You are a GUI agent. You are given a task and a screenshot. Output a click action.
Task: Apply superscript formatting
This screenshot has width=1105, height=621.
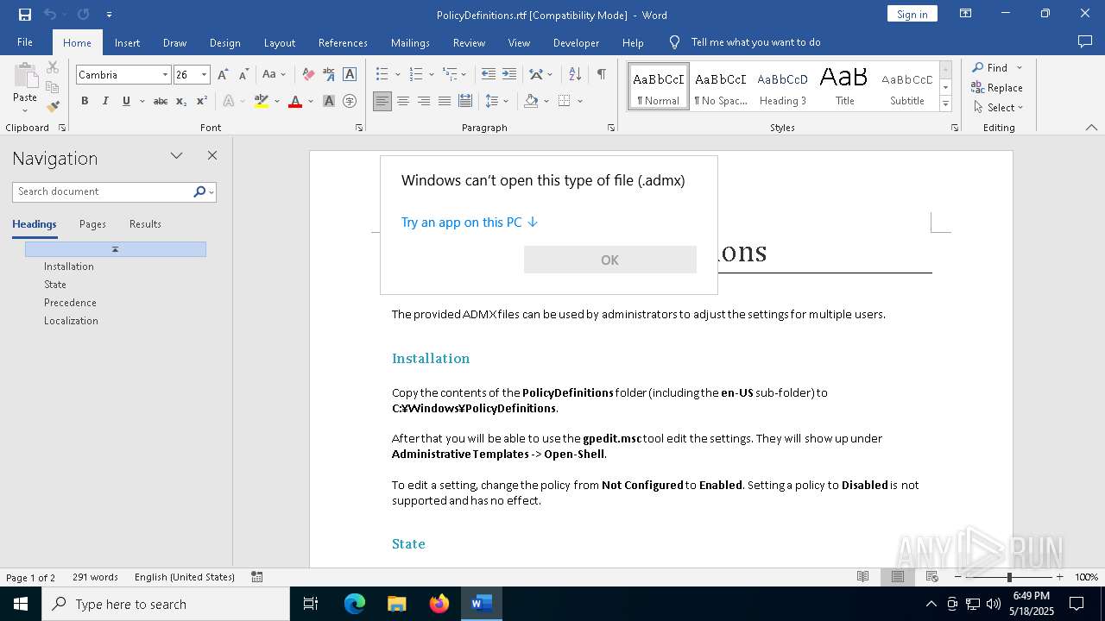tap(201, 101)
